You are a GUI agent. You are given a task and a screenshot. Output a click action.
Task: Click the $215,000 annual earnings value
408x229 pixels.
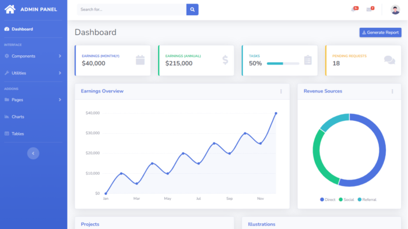tap(179, 63)
